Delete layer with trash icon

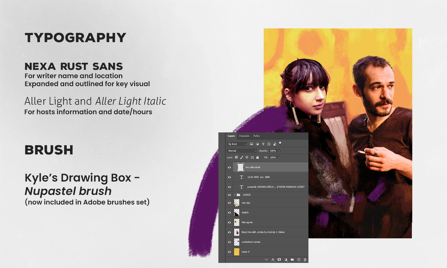tap(305, 260)
